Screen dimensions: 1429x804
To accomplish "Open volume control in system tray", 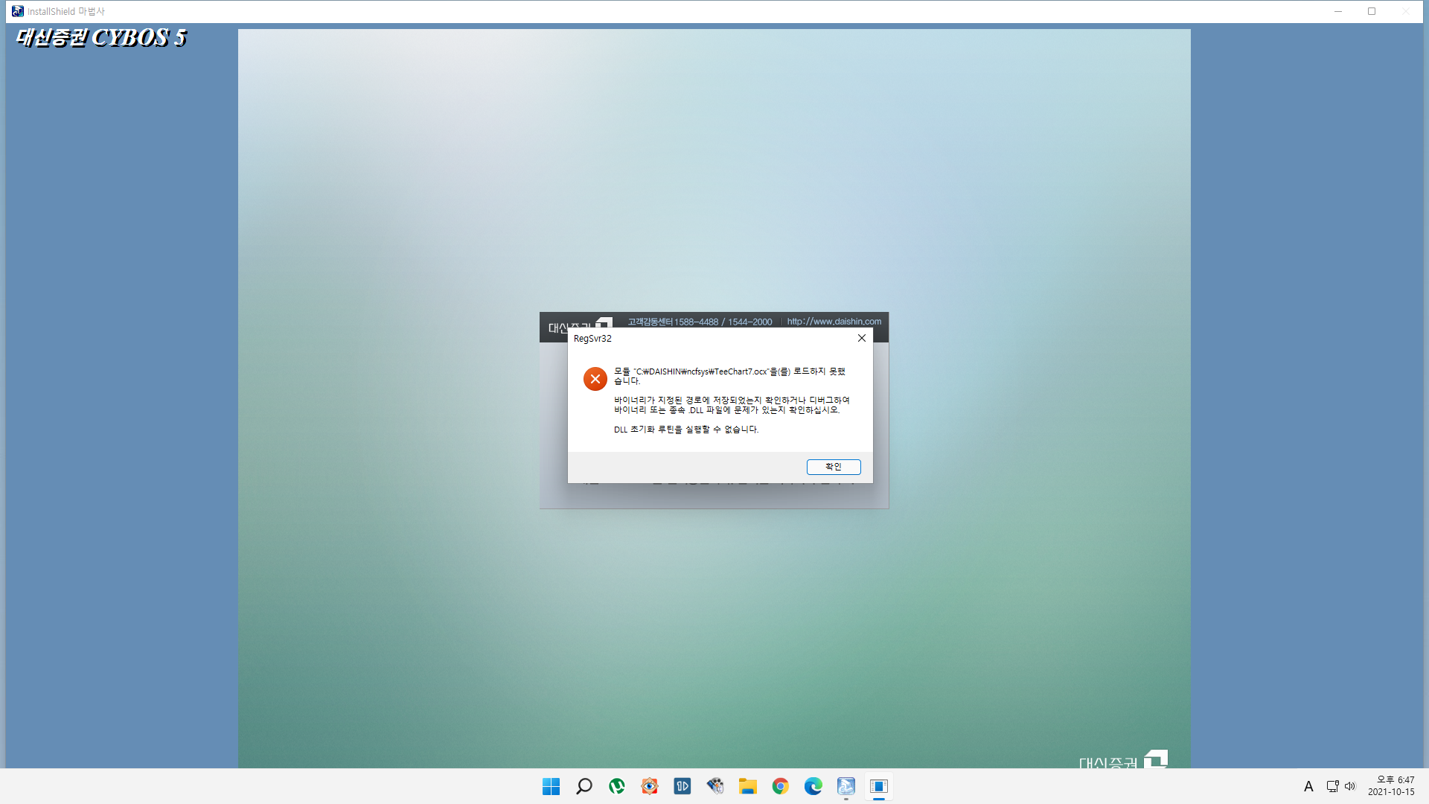I will point(1350,786).
